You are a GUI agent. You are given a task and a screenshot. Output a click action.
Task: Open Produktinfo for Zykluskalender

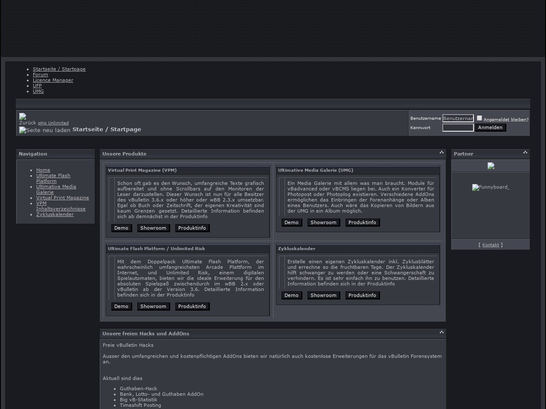pyautogui.click(x=362, y=296)
